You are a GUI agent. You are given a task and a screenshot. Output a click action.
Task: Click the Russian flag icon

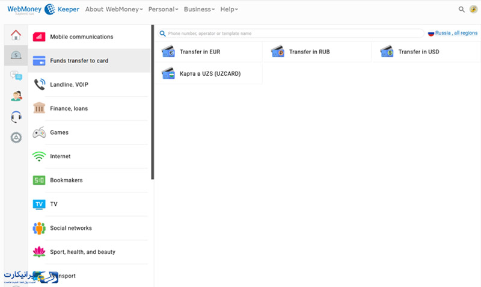pyautogui.click(x=431, y=34)
